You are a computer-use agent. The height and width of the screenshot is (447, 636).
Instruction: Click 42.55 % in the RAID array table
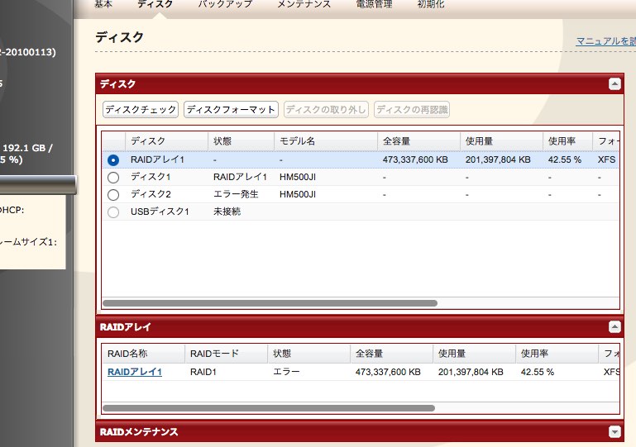538,372
